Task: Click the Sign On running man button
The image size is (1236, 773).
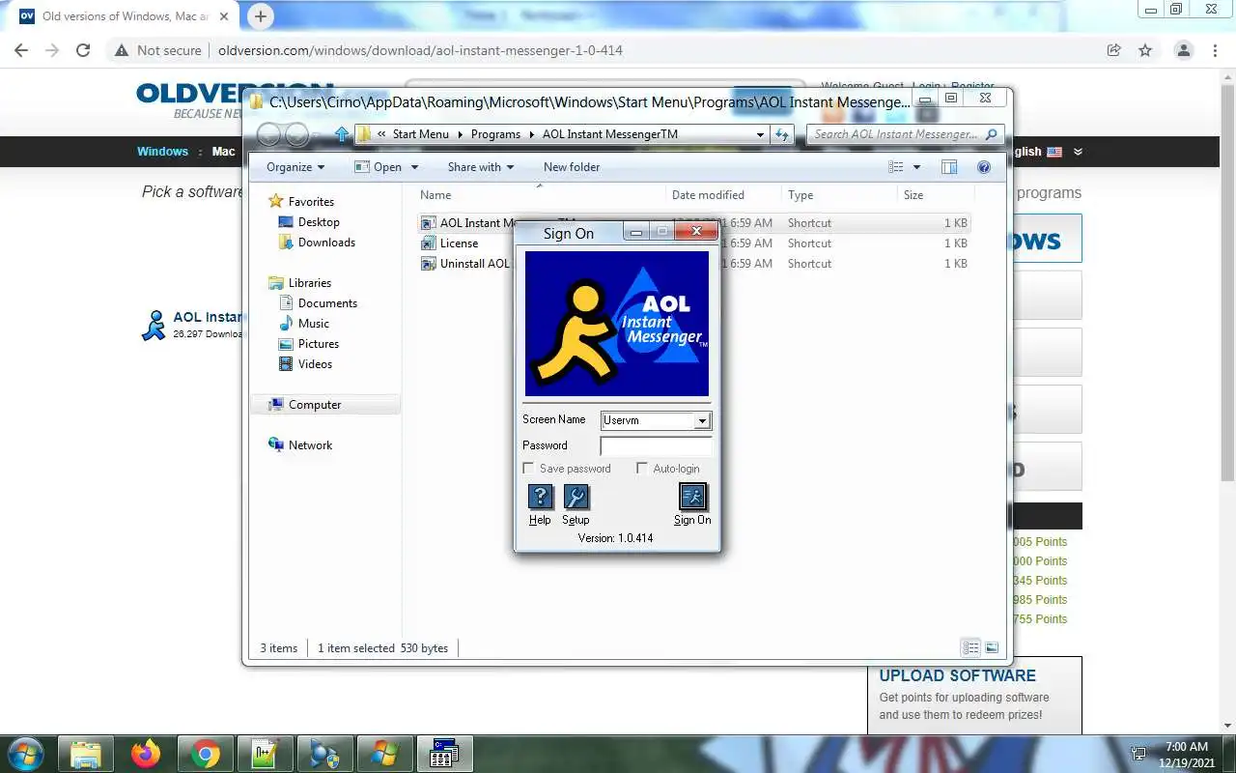Action: click(x=692, y=497)
